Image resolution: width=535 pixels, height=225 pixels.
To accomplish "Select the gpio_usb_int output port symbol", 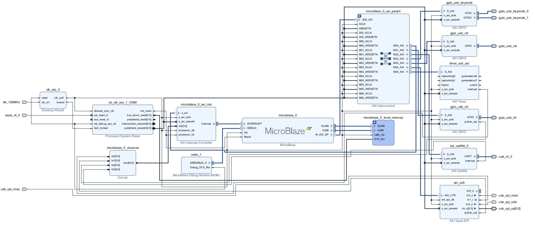I will point(494,117).
